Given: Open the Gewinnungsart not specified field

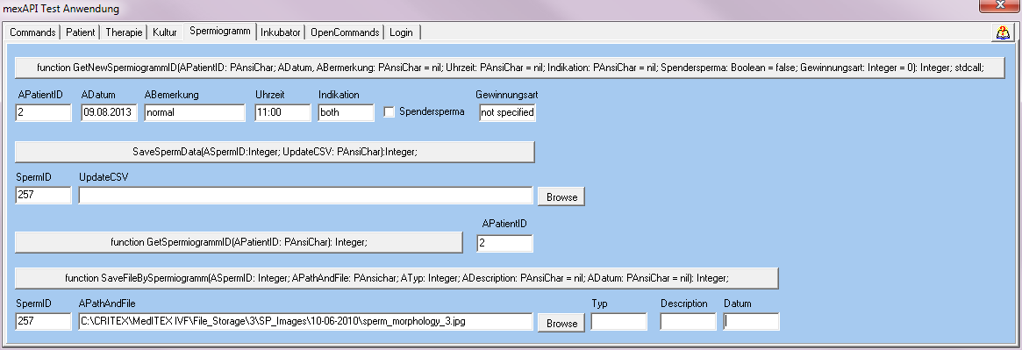Looking at the screenshot, I should pyautogui.click(x=507, y=112).
